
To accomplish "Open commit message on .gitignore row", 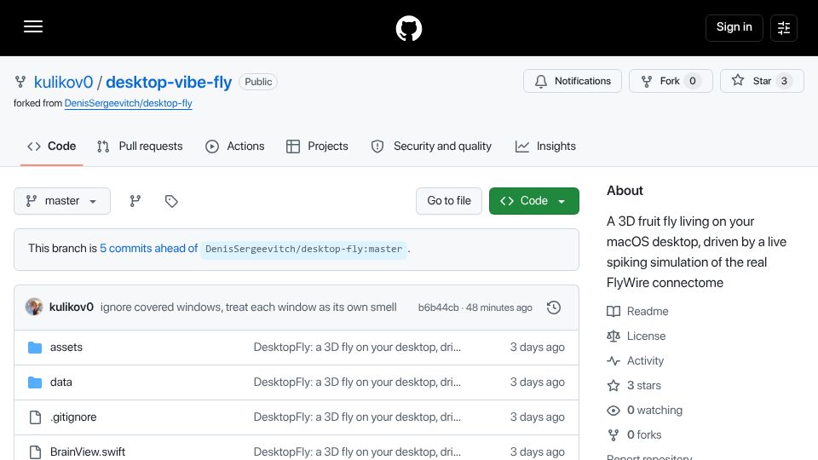I will [x=357, y=417].
